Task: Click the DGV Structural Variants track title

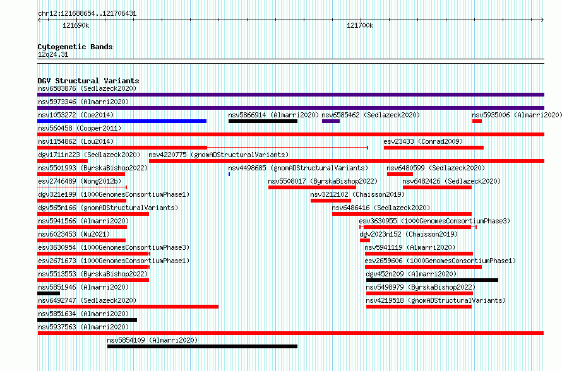Action: pos(88,81)
